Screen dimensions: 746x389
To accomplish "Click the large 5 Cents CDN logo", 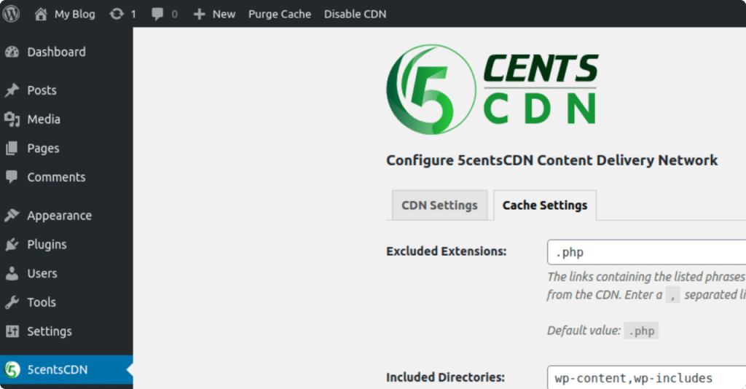I will pyautogui.click(x=492, y=90).
